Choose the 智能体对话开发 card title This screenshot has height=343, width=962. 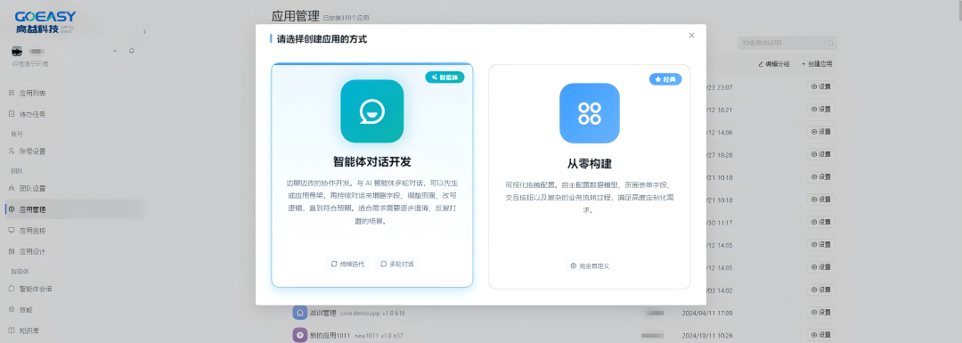point(371,162)
